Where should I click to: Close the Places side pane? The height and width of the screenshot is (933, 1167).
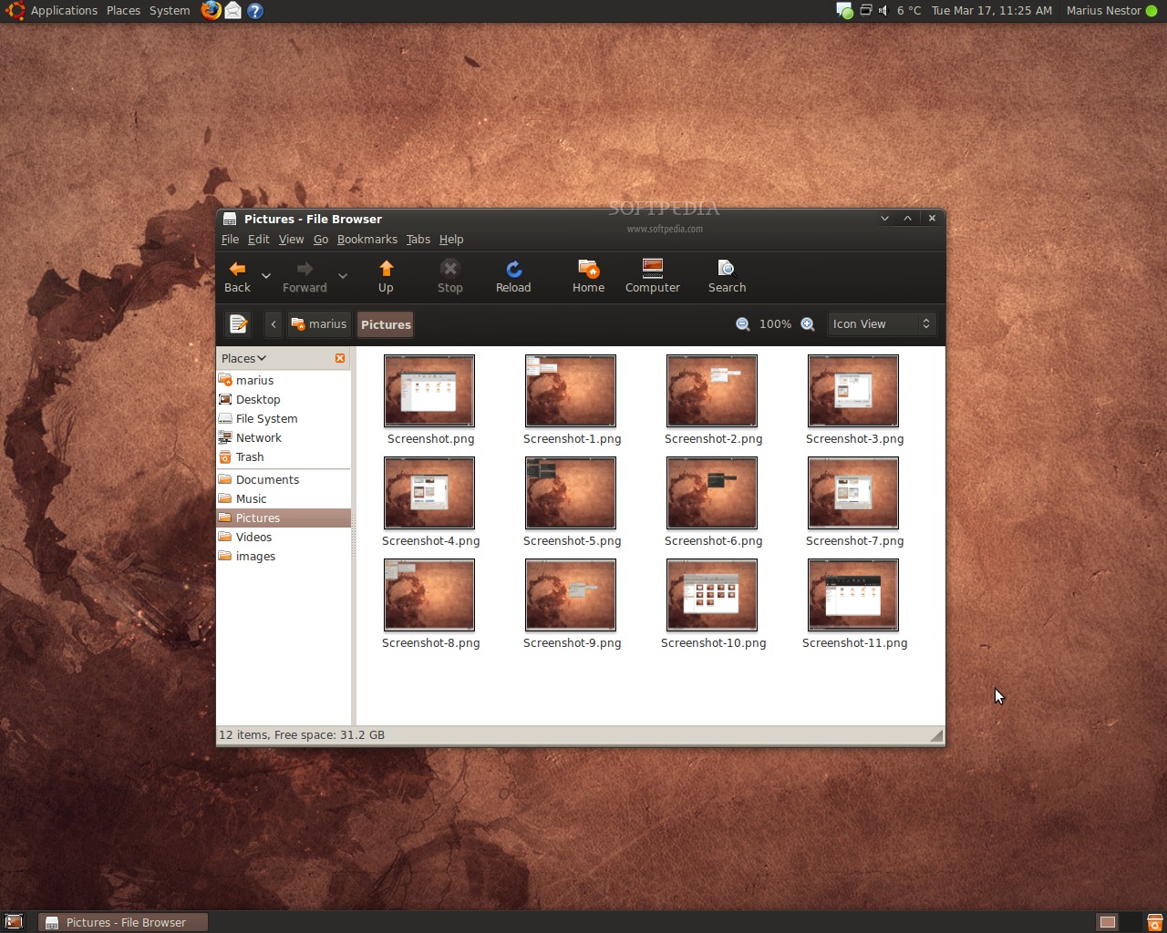tap(340, 358)
